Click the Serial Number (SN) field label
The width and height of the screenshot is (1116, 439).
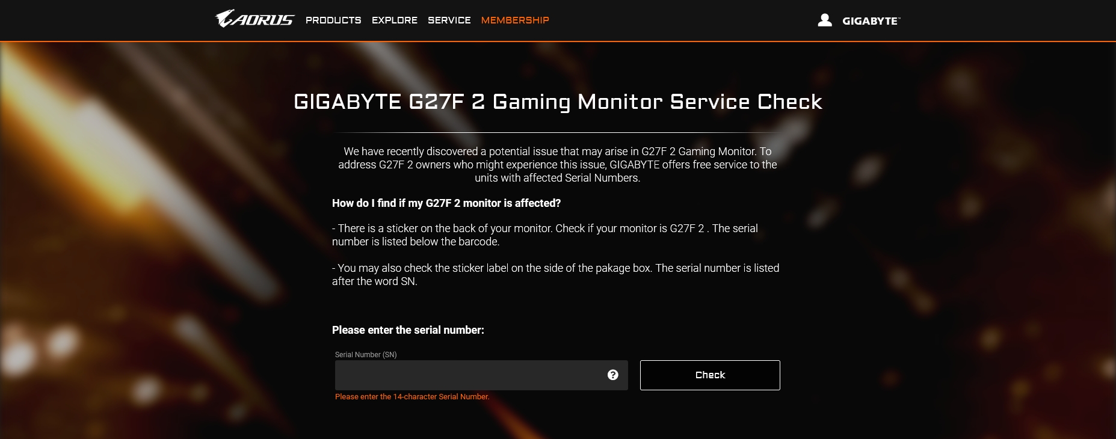tap(366, 355)
